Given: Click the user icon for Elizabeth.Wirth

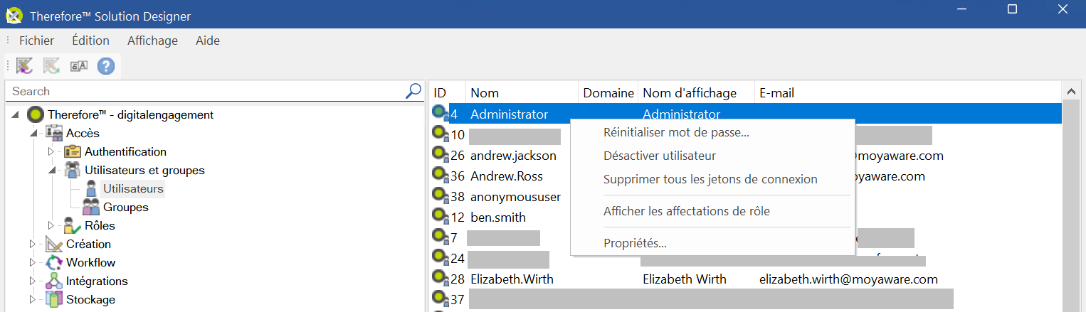Looking at the screenshot, I should (441, 278).
